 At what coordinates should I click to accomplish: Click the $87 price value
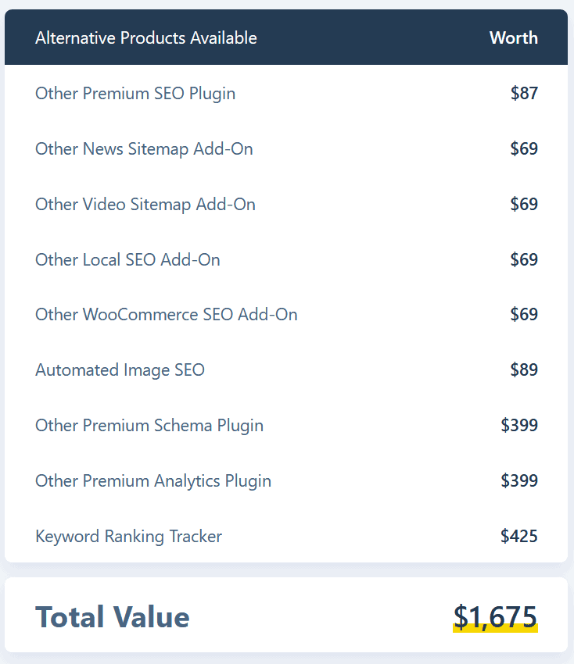pyautogui.click(x=524, y=93)
